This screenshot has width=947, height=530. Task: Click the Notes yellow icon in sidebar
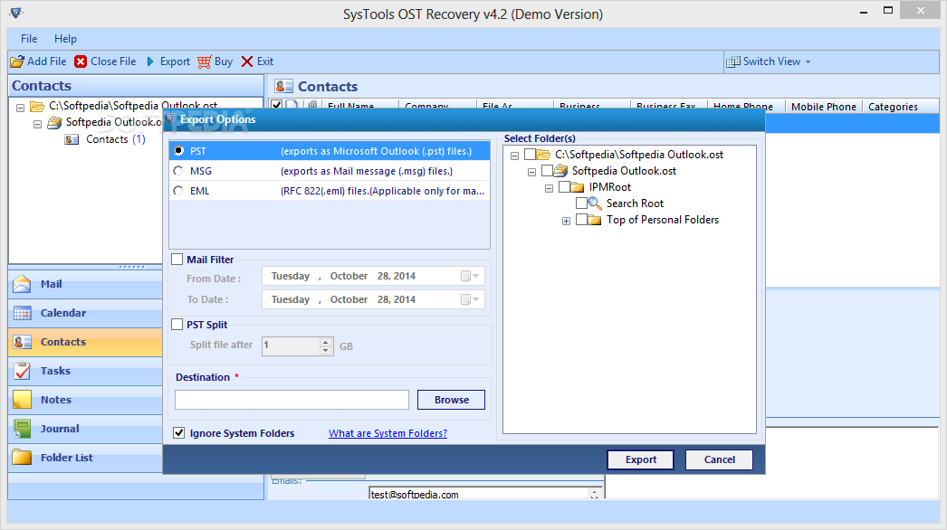pyautogui.click(x=23, y=400)
